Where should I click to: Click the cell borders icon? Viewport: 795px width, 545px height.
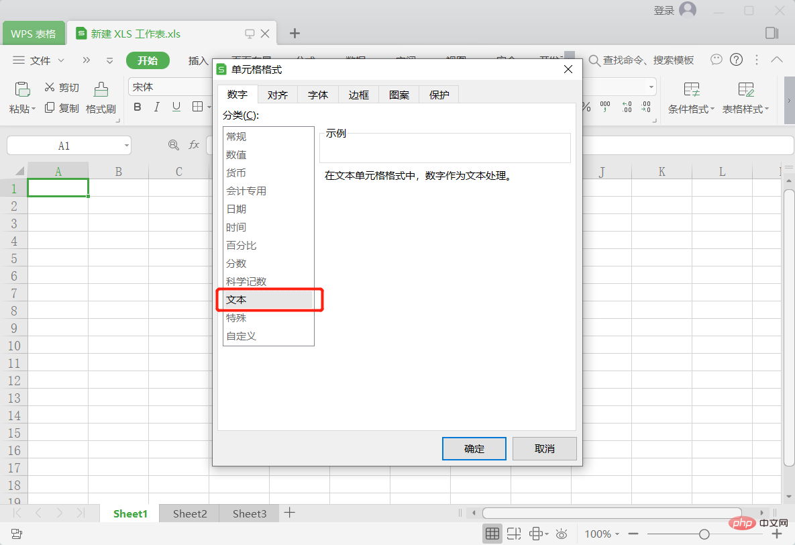point(198,107)
